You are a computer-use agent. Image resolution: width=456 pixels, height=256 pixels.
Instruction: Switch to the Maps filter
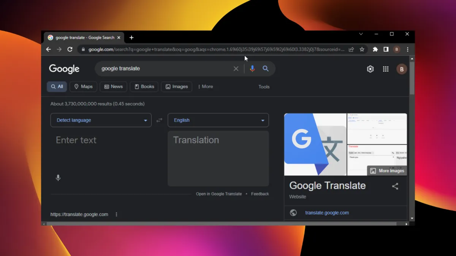[83, 86]
